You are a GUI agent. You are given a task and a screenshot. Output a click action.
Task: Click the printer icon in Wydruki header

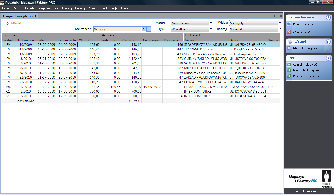click(x=289, y=42)
